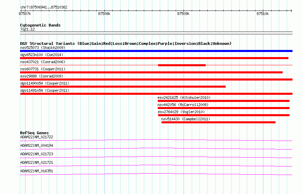Click the nsv514430 red loss bar
The image size is (302, 194).
coord(219,122)
